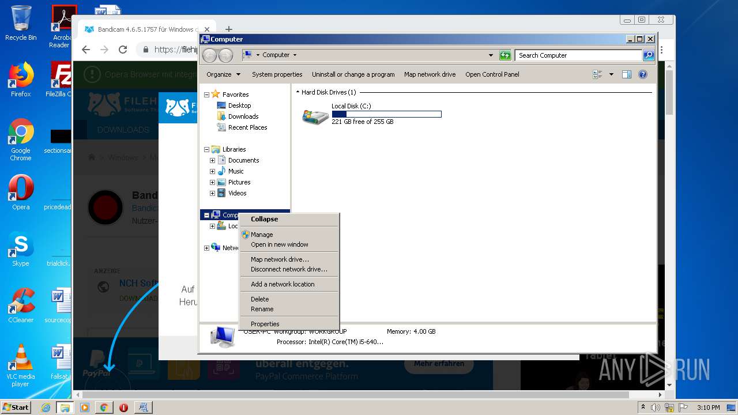Click Local Disk (C:) capacity bar
This screenshot has width=738, height=415.
(x=386, y=114)
